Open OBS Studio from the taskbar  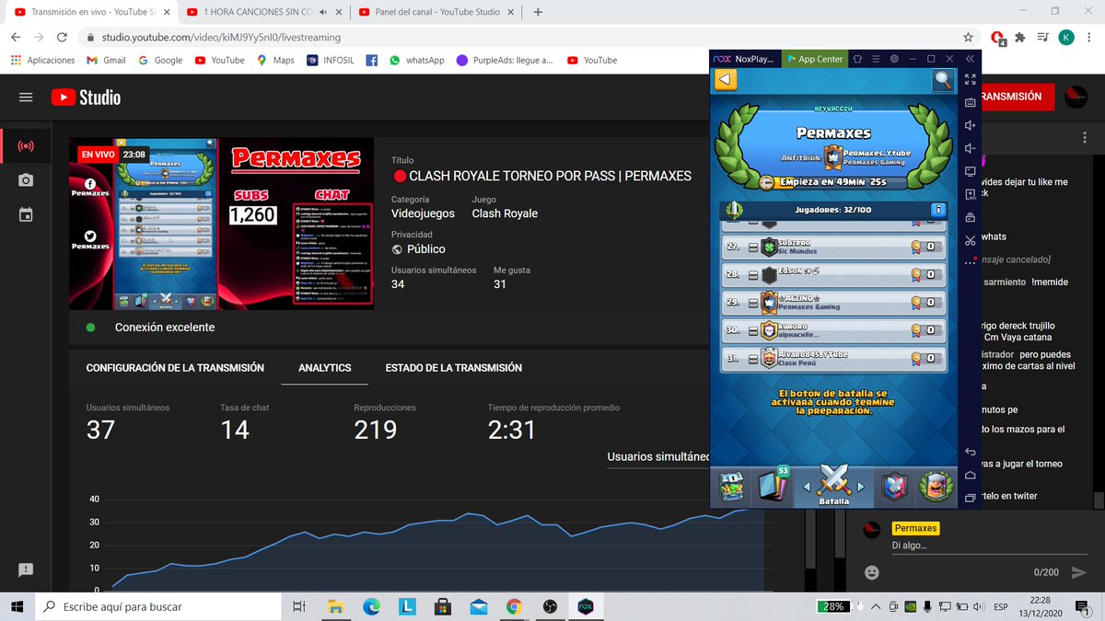(549, 607)
